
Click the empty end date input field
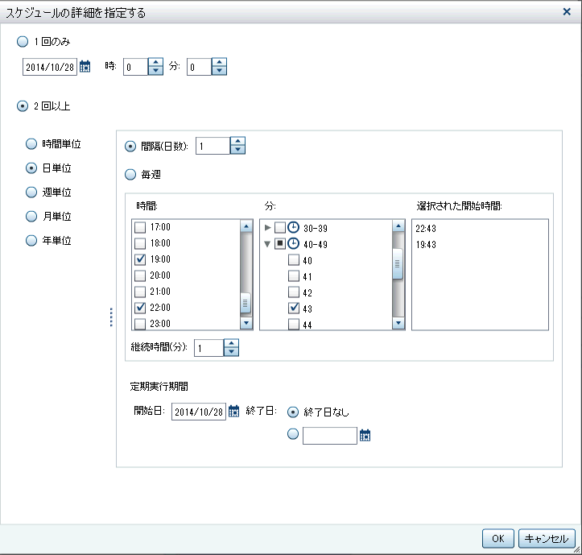pos(329,436)
